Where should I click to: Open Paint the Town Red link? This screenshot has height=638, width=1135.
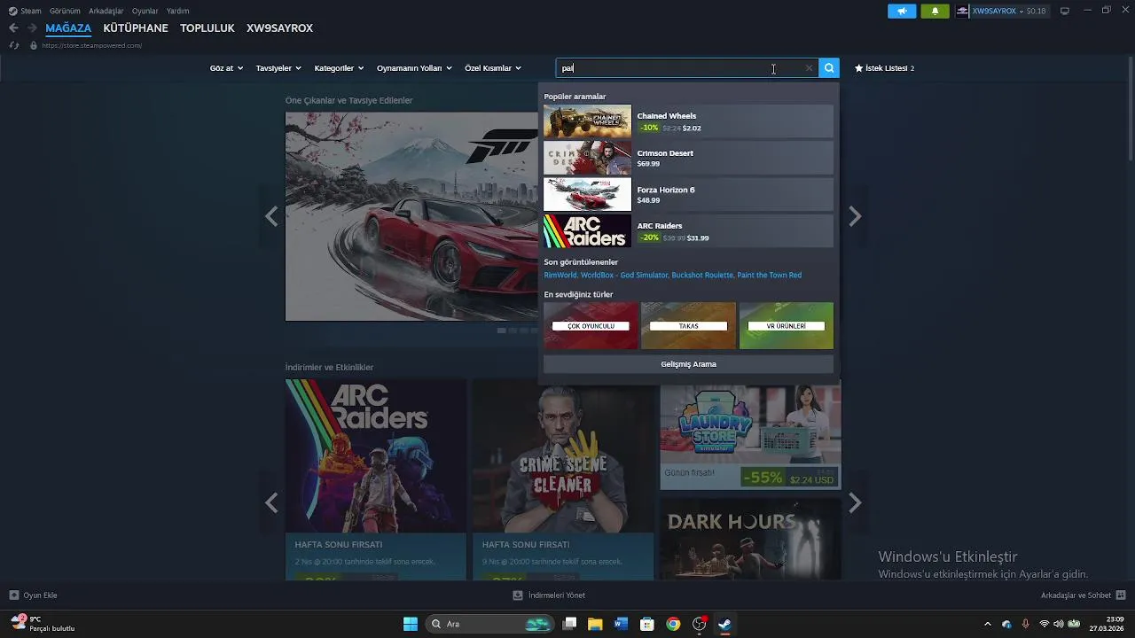tap(770, 276)
